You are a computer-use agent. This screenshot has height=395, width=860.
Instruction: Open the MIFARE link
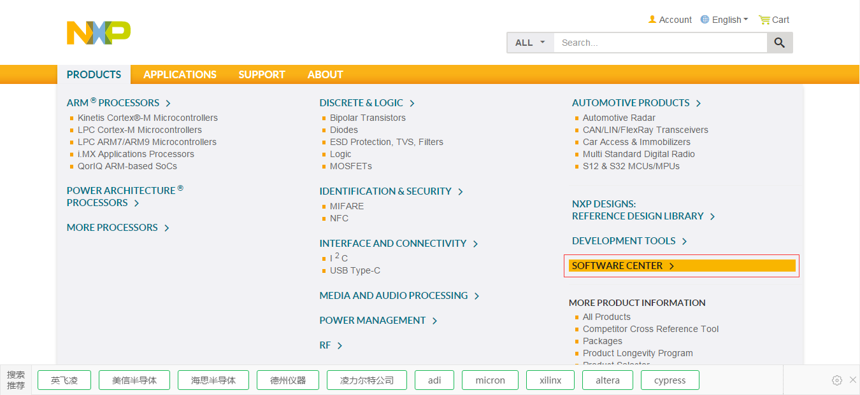click(x=347, y=206)
